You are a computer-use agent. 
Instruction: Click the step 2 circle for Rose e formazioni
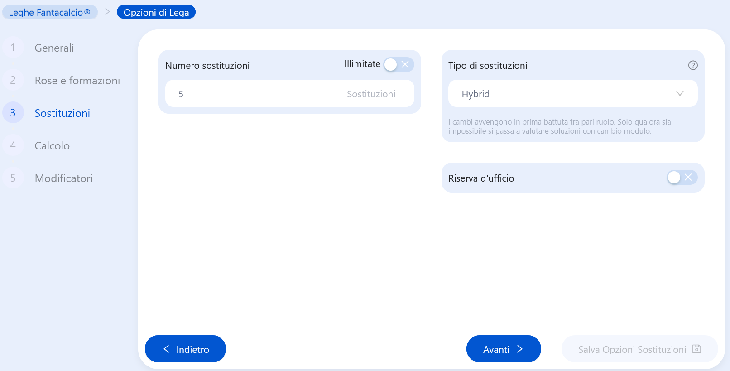(13, 80)
